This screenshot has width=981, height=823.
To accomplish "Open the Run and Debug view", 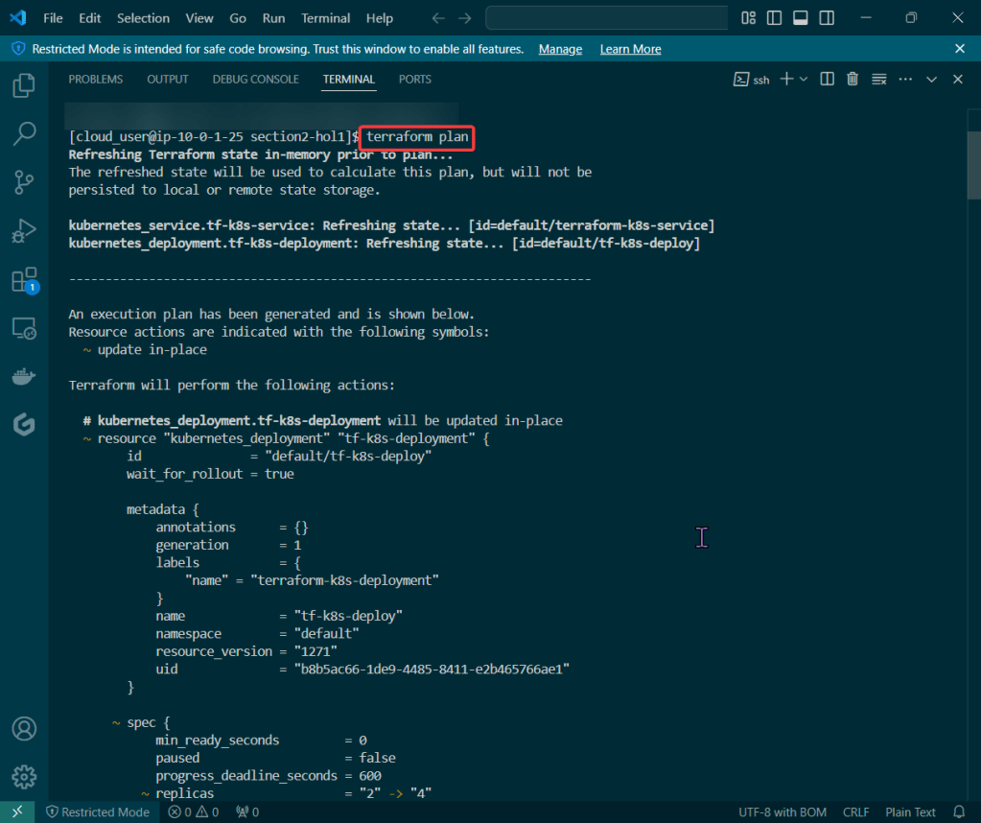I will point(24,230).
